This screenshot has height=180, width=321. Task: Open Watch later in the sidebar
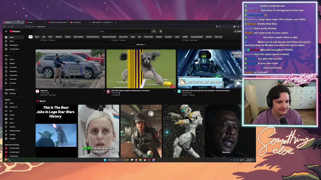tap(14, 71)
